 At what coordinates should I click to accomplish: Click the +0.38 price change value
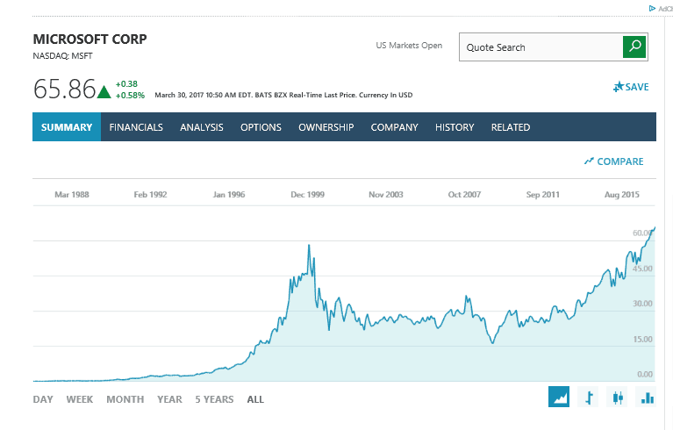tap(126, 83)
